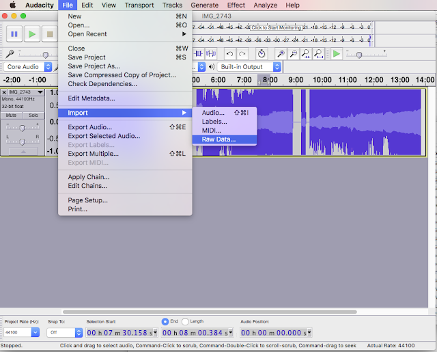Image resolution: width=437 pixels, height=352 pixels.
Task: Click the Trim audio tool icon
Action: 198,53
